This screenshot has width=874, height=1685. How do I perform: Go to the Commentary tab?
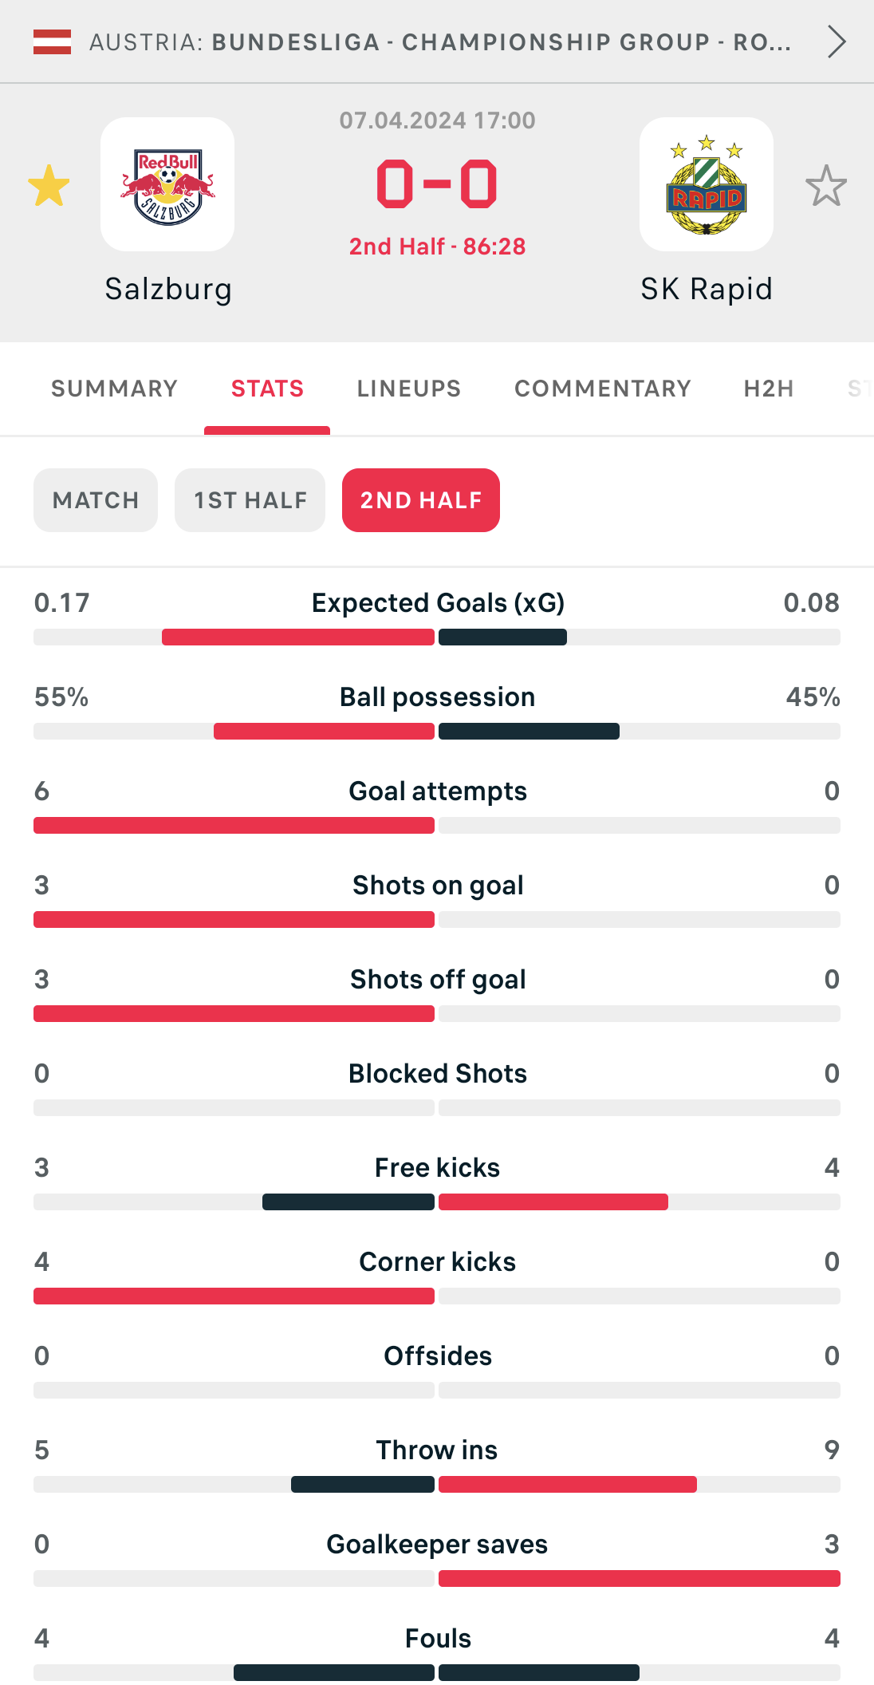click(x=602, y=389)
